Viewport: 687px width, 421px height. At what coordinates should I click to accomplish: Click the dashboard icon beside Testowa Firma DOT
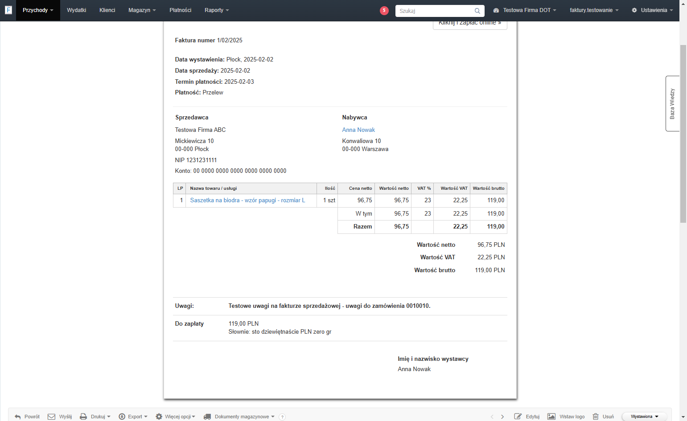(x=496, y=10)
